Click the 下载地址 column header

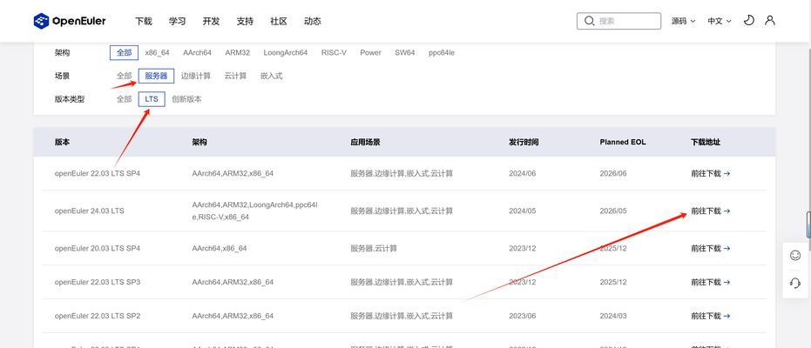[x=706, y=142]
